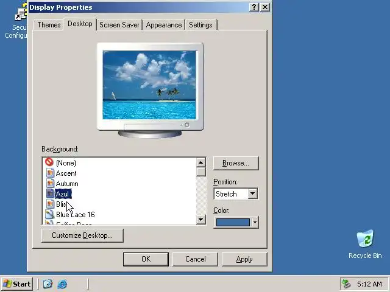The width and height of the screenshot is (390, 292).
Task: Open the Screen Saver tab
Action: (119, 25)
